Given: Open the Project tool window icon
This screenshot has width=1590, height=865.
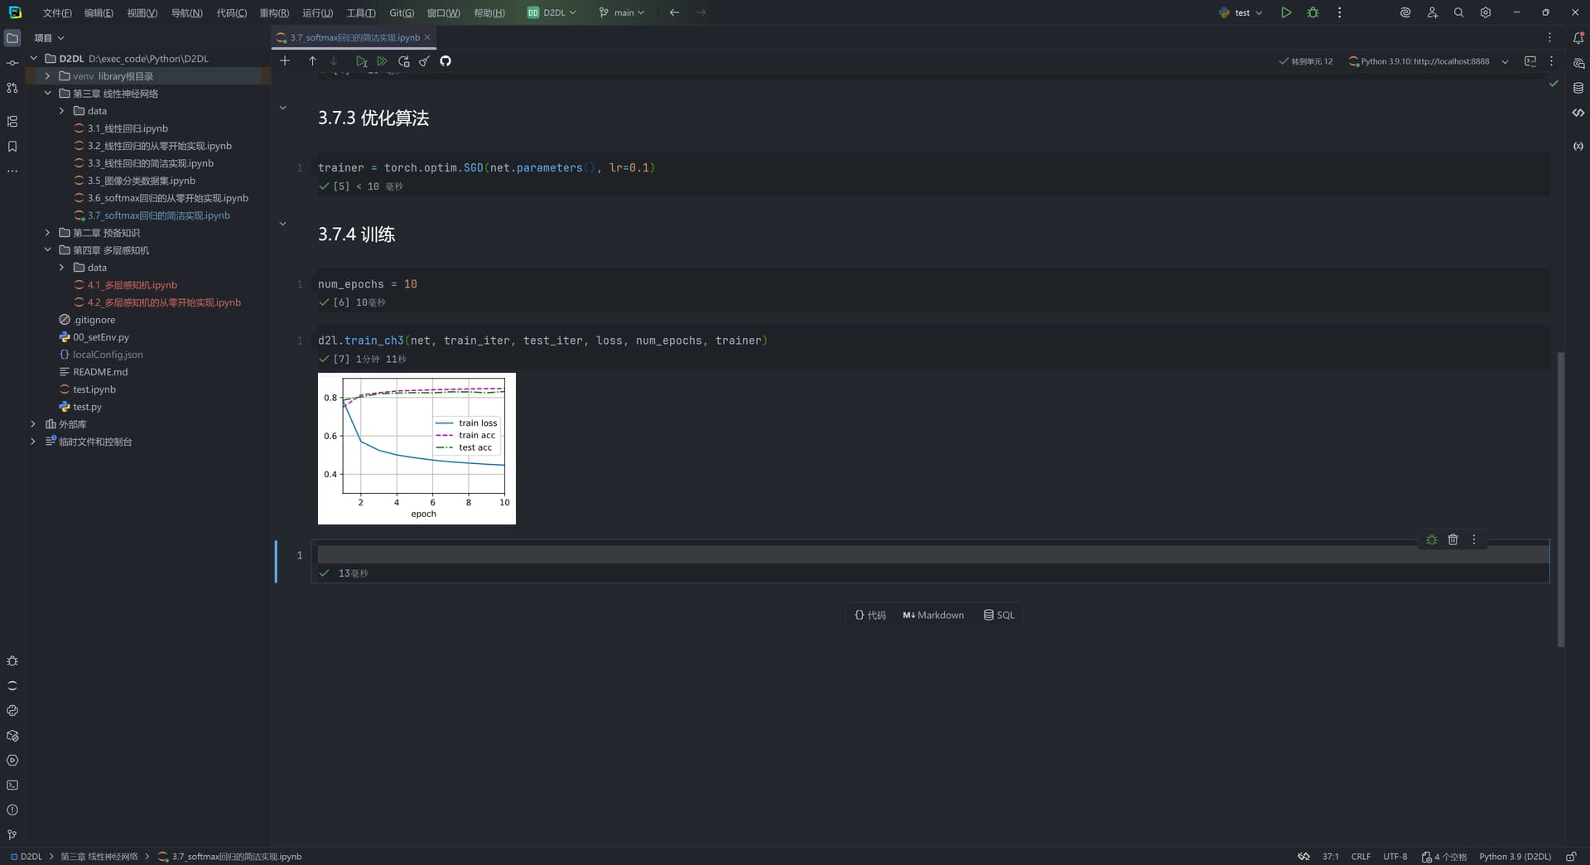Looking at the screenshot, I should [12, 38].
